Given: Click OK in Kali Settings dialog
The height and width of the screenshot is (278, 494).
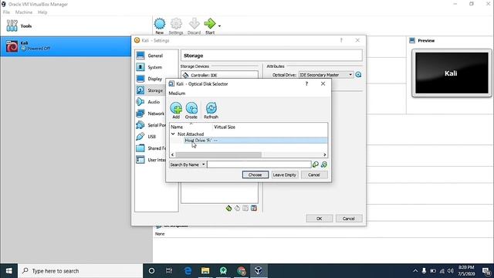Looking at the screenshot, I should (x=319, y=219).
